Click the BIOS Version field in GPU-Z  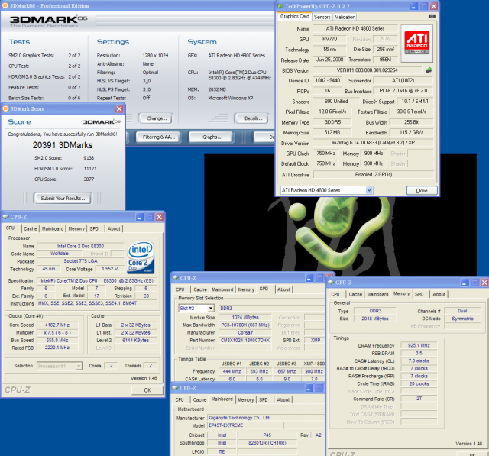(367, 70)
